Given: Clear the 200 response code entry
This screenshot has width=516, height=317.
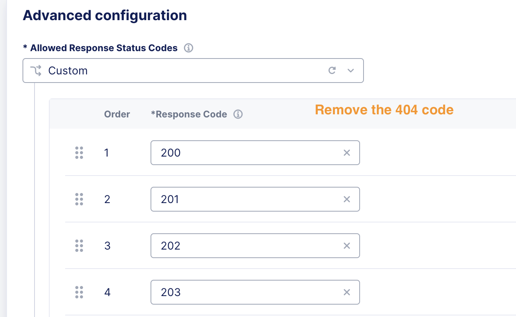Looking at the screenshot, I should click(346, 153).
